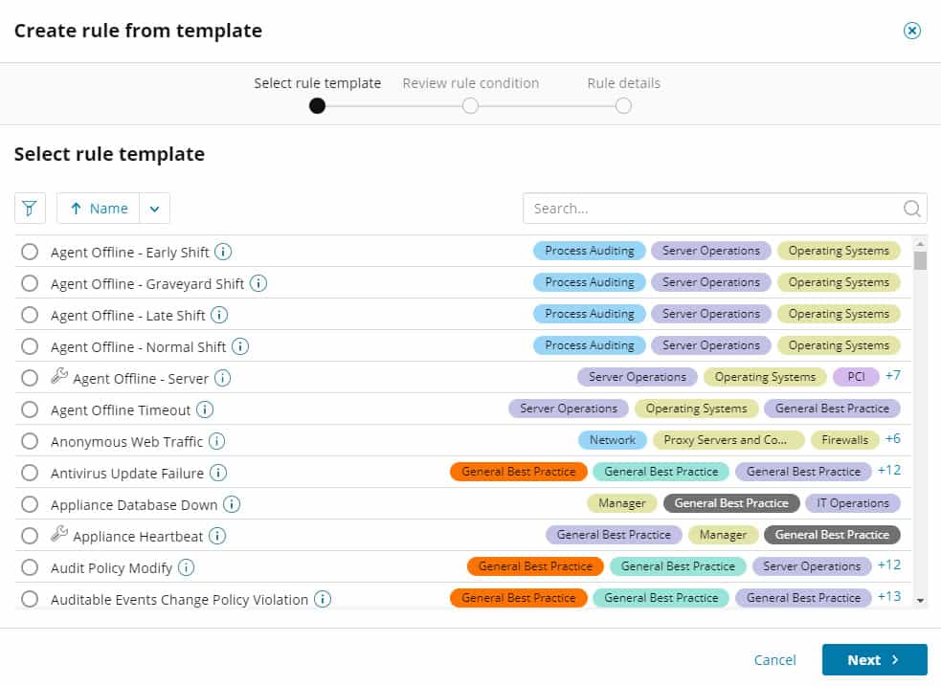Screen dimensions: 941x686
Task: Click wrench icon next to Appliance Heartbeat
Action: click(x=58, y=534)
